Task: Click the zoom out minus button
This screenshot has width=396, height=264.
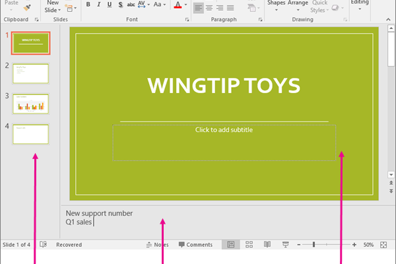Action: coord(299,245)
